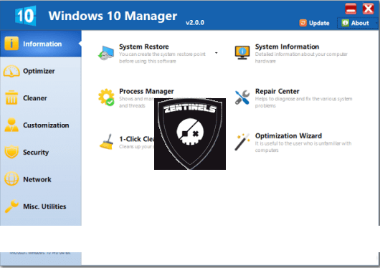Click the System Restore monitor icon
Image resolution: width=380 pixels, height=268 pixels.
pos(106,53)
